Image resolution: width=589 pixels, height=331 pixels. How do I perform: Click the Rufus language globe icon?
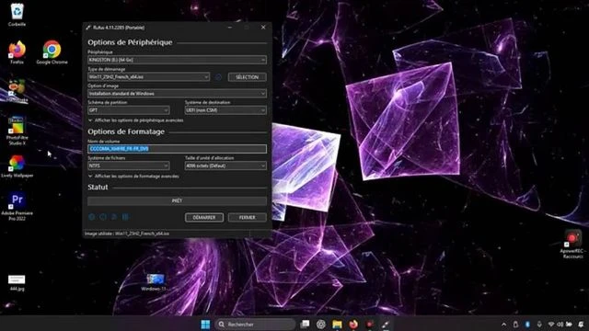pos(92,217)
